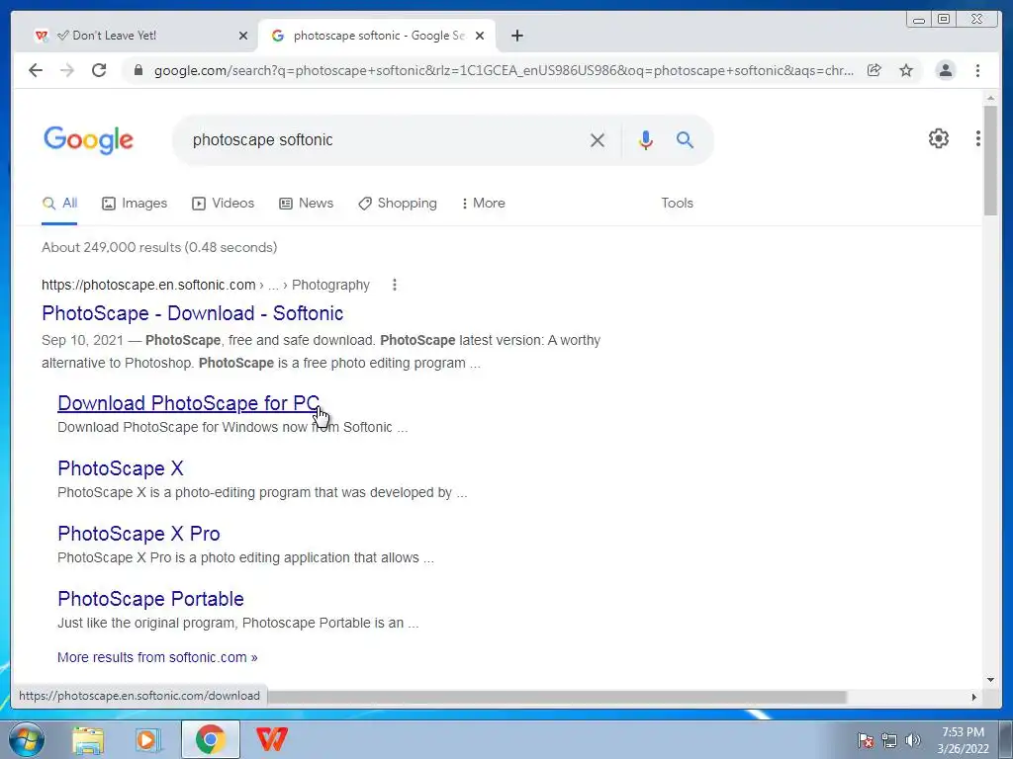The height and width of the screenshot is (759, 1013).
Task: Click the scroll down arrow
Action: point(990,680)
